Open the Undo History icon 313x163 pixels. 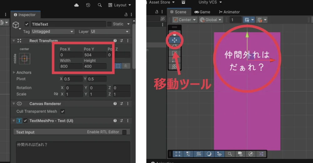click(x=88, y=5)
